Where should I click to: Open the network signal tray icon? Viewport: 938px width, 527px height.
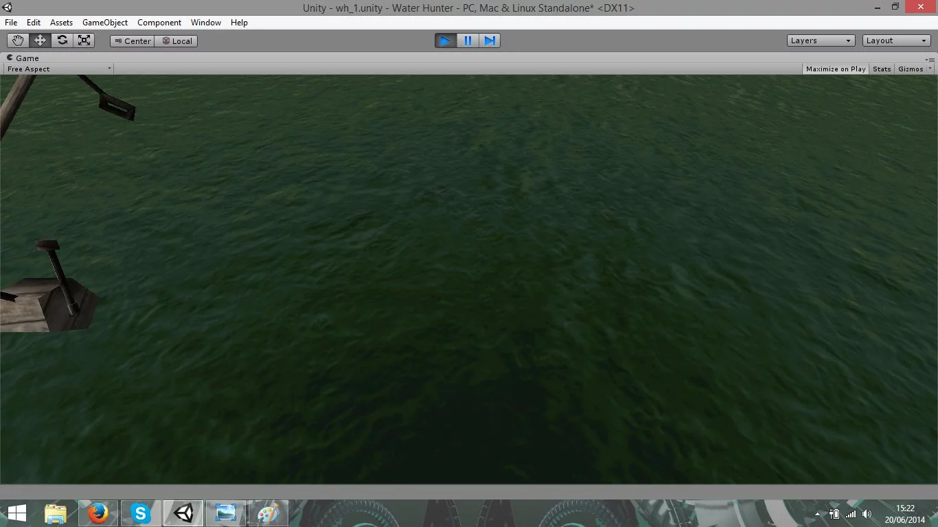pyautogui.click(x=851, y=514)
